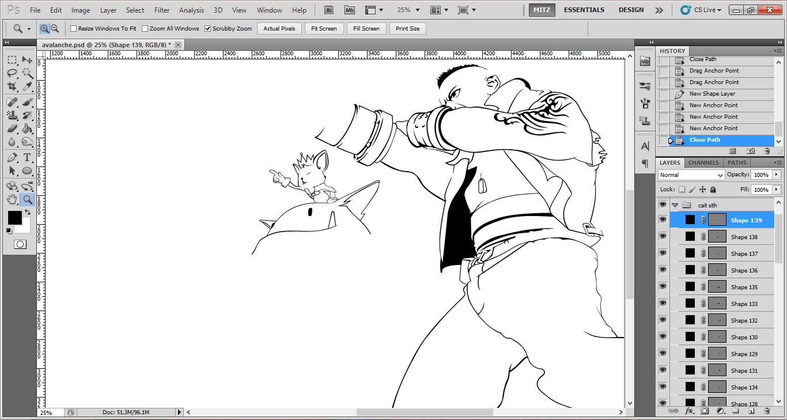Screen dimensions: 787x420
Task: Select the Pen tool
Action: click(12, 157)
